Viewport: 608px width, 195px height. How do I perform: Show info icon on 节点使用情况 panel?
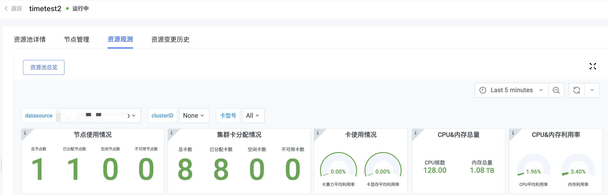tap(25, 133)
